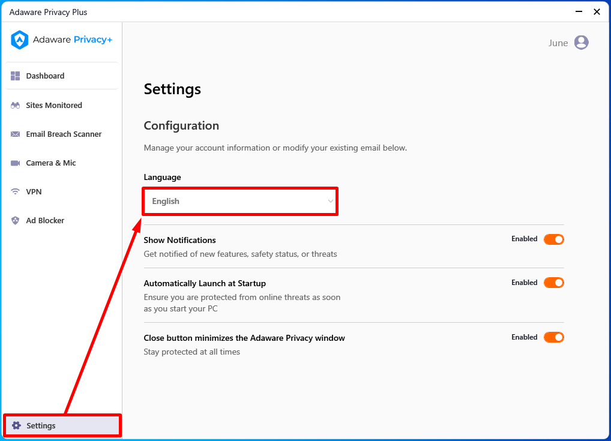Click the Show Notifications label
611x441 pixels.
point(179,240)
